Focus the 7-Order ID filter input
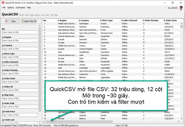This screenshot has width=185, height=127. coord(20,90)
